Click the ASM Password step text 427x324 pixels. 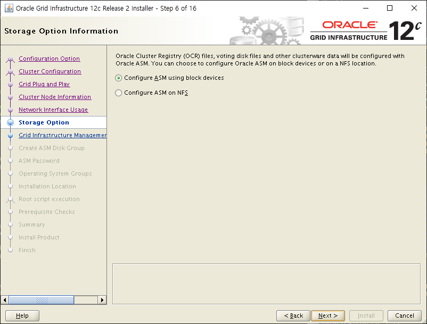tap(39, 161)
